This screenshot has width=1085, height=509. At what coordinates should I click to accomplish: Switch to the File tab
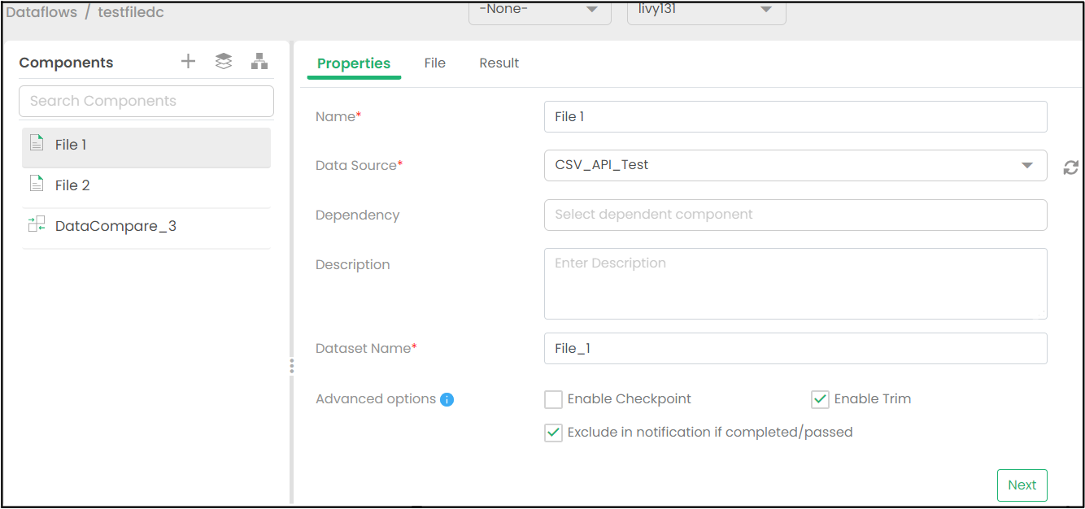click(435, 63)
